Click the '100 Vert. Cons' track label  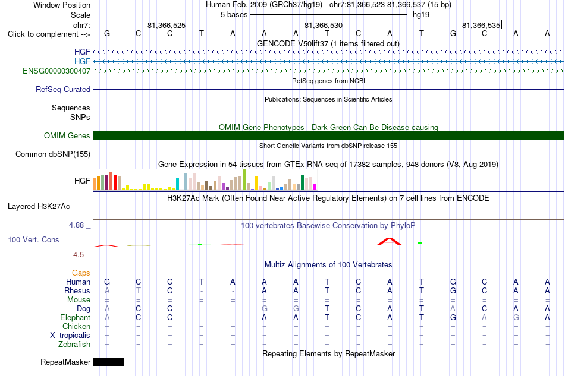pos(33,239)
